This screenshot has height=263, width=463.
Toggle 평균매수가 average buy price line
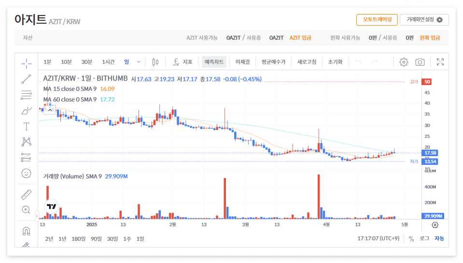[x=273, y=62]
